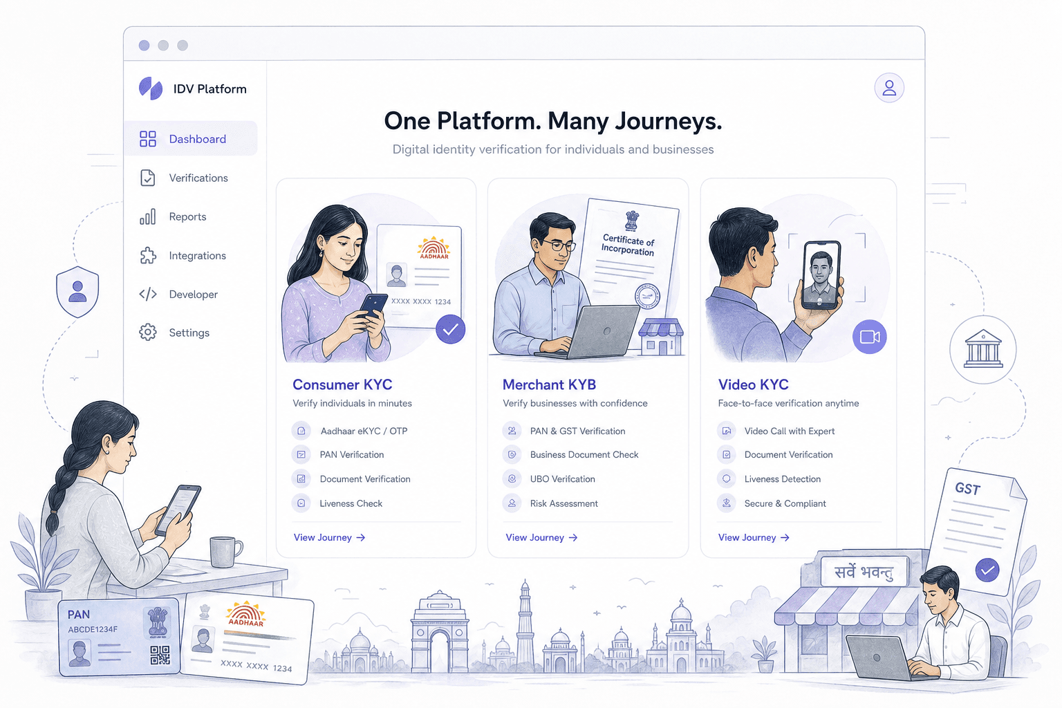Image resolution: width=1062 pixels, height=708 pixels.
Task: Click the arrow next to Merchant KYB View Journey
Action: (572, 537)
